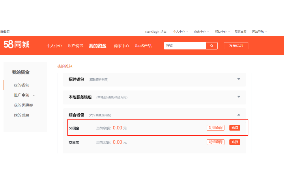Screen dimensions: 284x177
Task: Click the 退出 logout link
Action: (163, 31)
